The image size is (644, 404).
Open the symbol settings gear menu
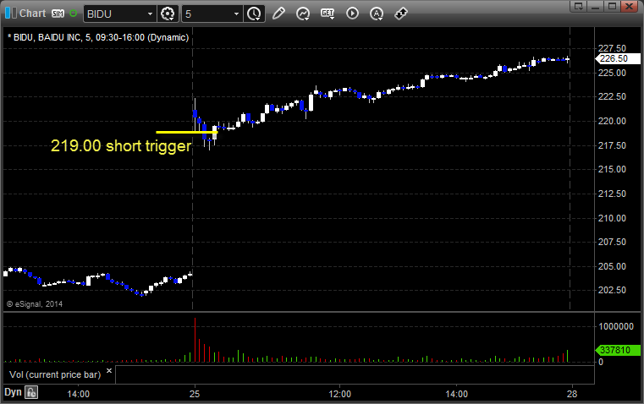(168, 14)
